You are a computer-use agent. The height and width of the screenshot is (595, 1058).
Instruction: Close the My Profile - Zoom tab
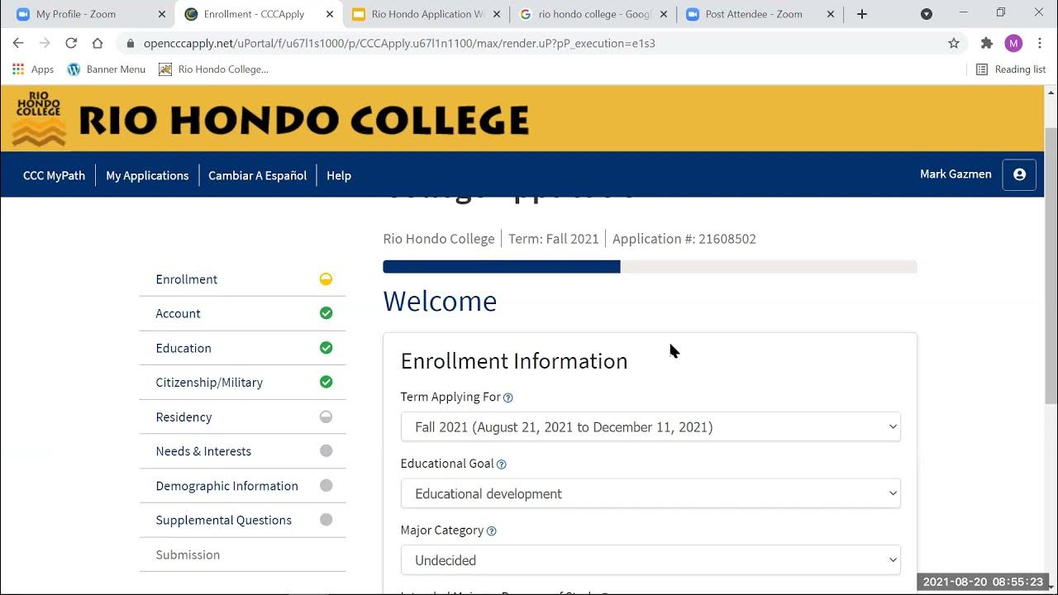pos(162,14)
